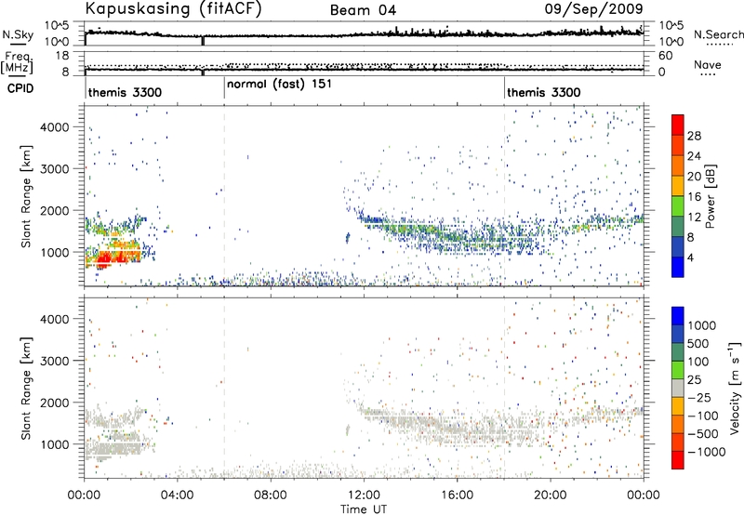Select the N.Sky legend label
The image size is (744, 515).
(x=18, y=35)
